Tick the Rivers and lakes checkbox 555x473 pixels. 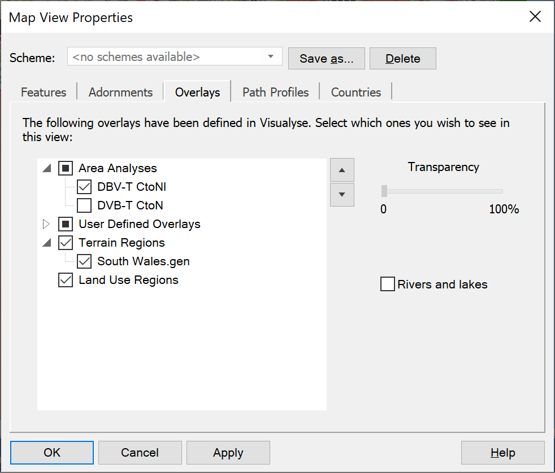[388, 284]
